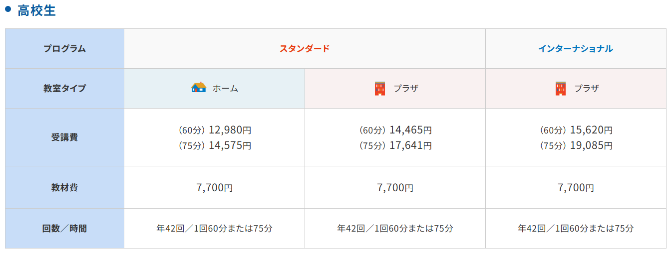Click the プラザ label under インターナショナル
The image size is (671, 253).
586,89
